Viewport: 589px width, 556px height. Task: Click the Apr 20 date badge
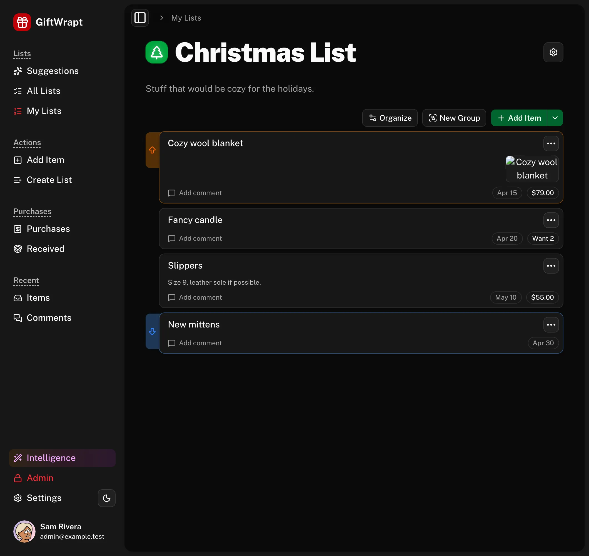coord(507,239)
